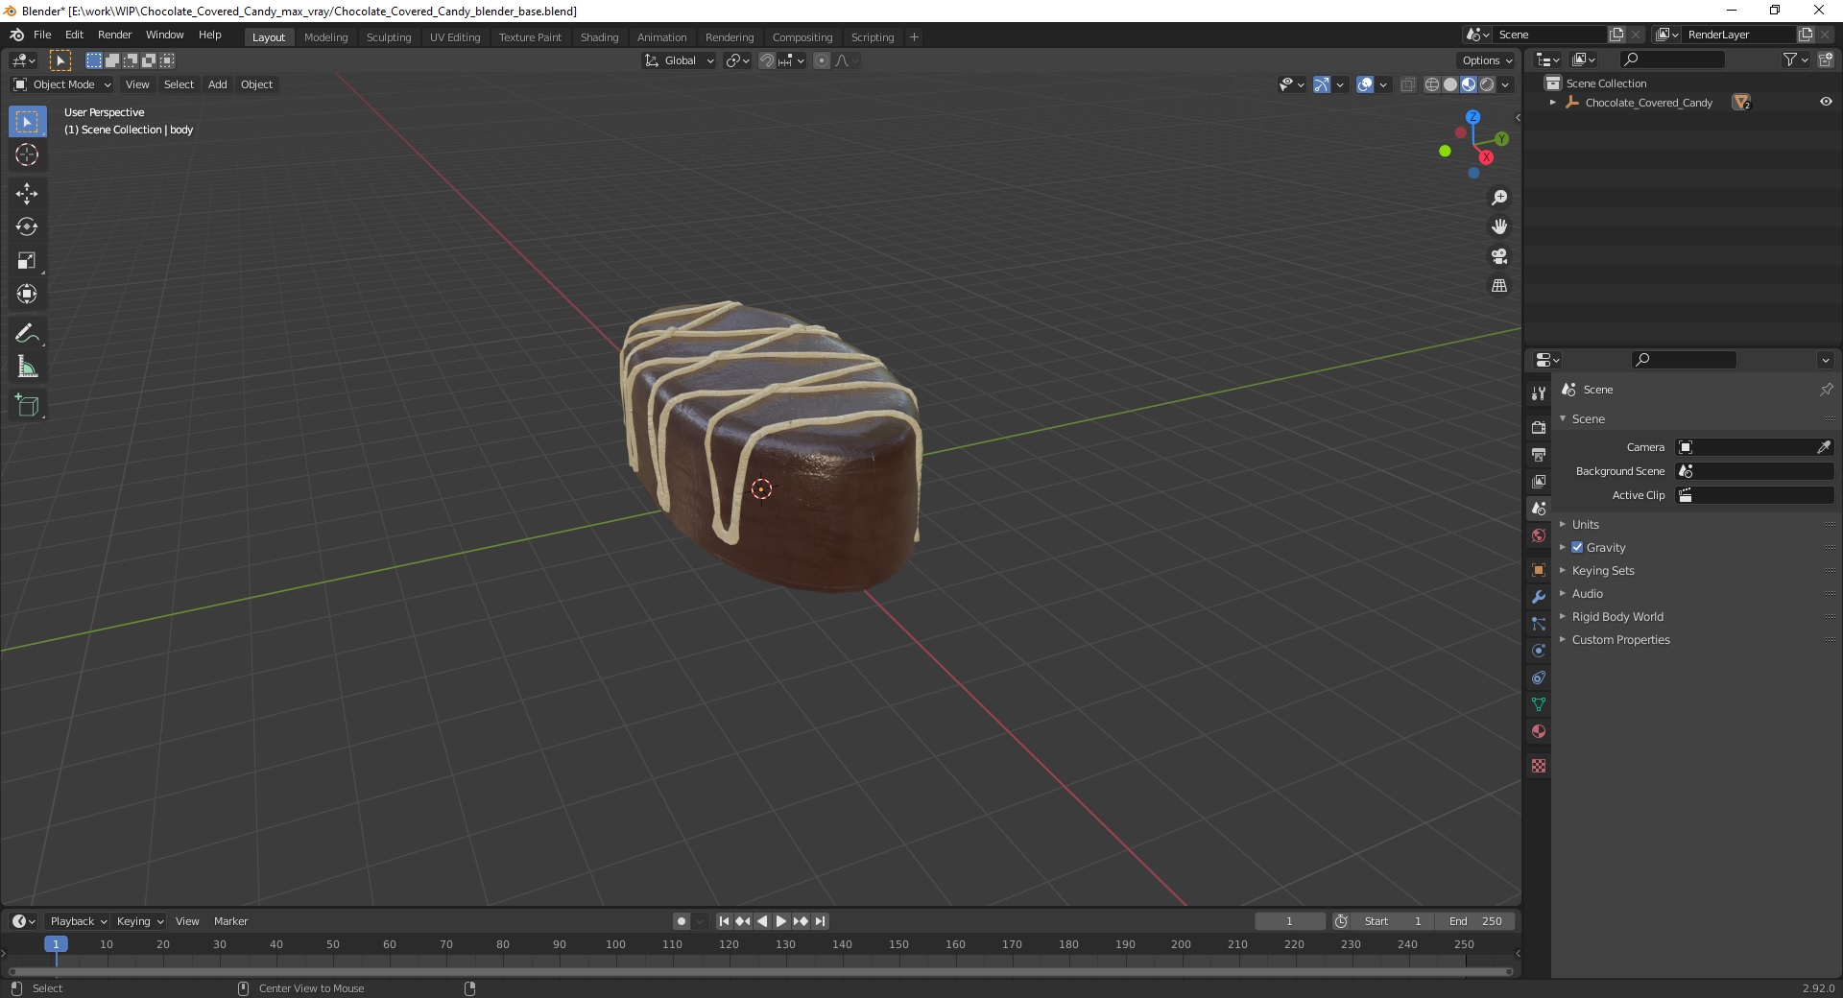Image resolution: width=1843 pixels, height=998 pixels.
Task: Select the Move tool
Action: click(27, 194)
